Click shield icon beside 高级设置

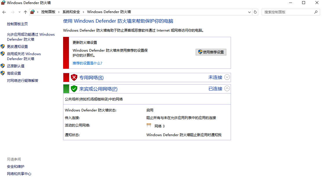tap(3, 73)
